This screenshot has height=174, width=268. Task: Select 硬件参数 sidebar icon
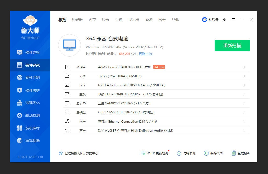pyautogui.click(x=20, y=65)
